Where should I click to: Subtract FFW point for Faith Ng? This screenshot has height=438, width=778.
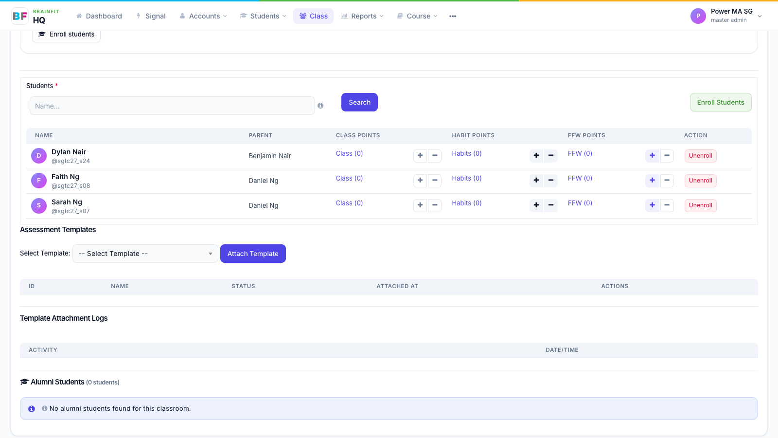[x=667, y=181]
